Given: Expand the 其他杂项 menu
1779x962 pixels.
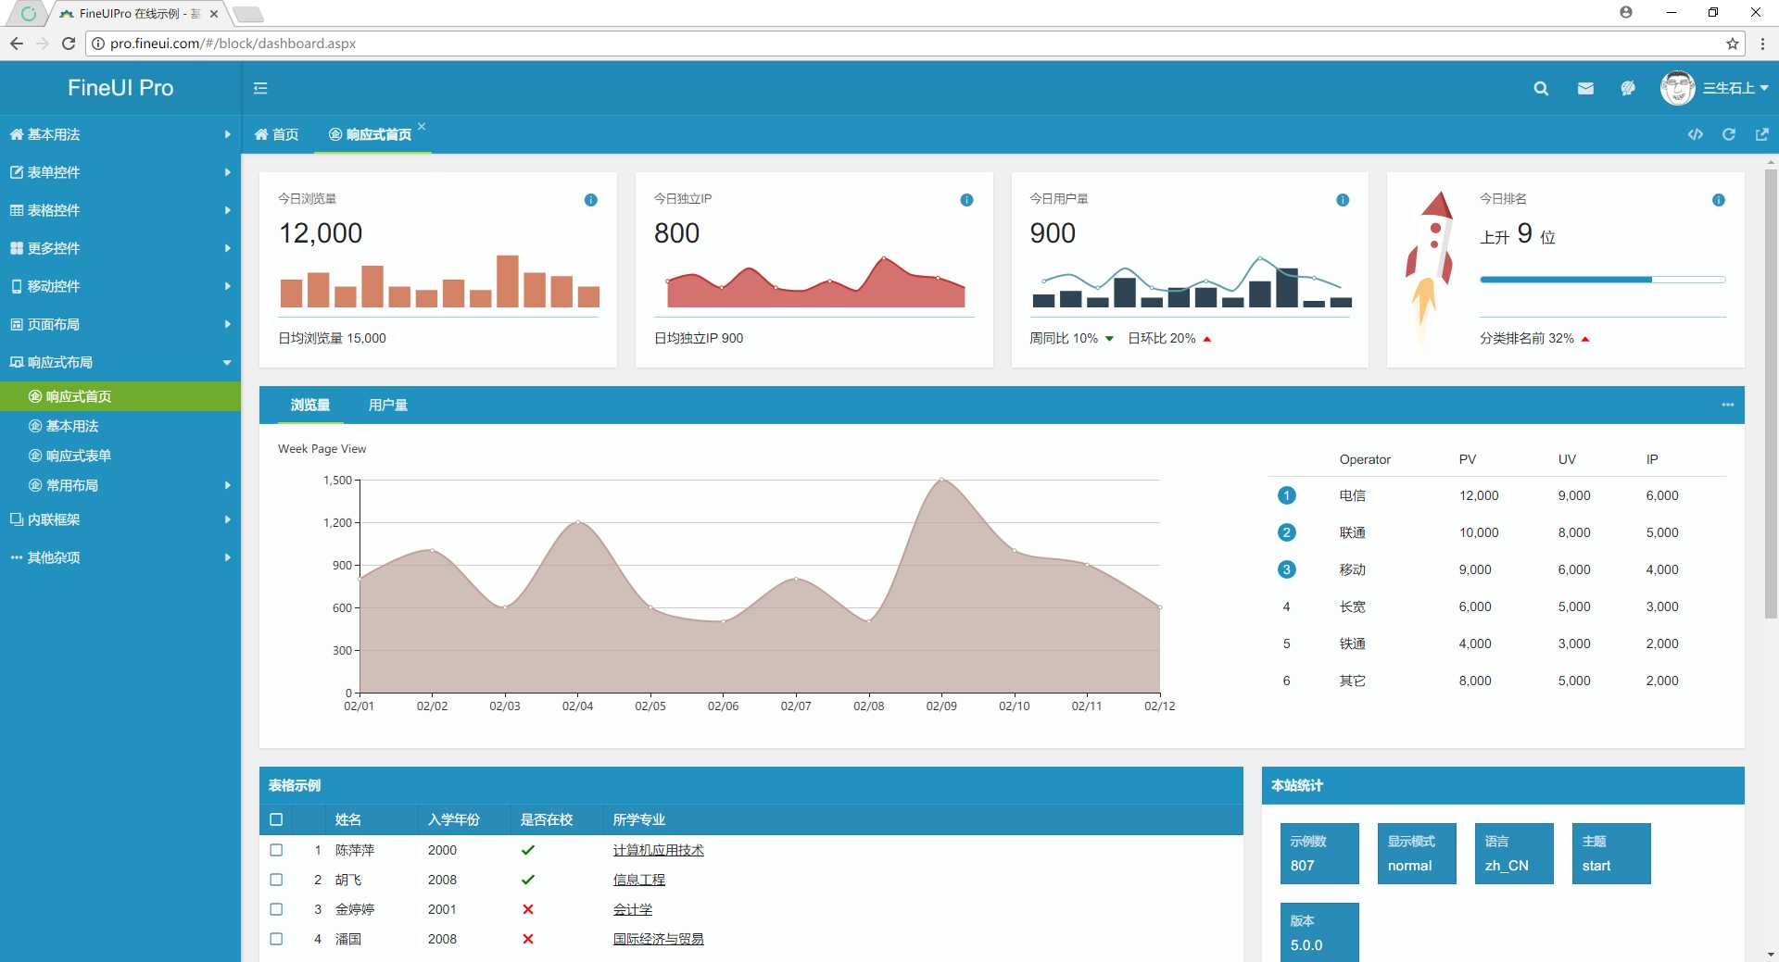Looking at the screenshot, I should (120, 557).
